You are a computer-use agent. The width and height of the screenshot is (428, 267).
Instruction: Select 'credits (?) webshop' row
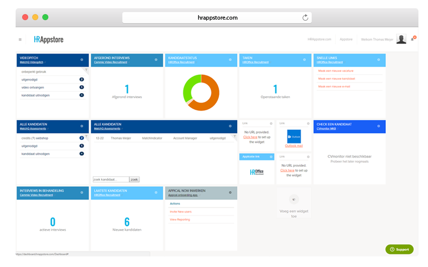(x=52, y=138)
